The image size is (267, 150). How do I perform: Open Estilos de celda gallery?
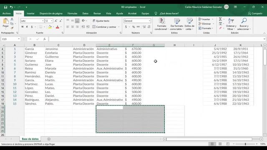[x=189, y=24]
